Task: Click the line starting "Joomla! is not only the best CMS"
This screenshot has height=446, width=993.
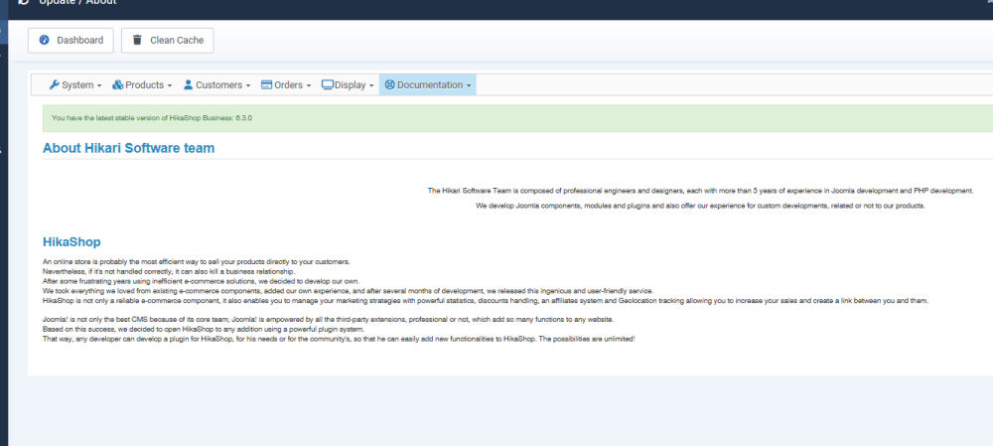Action: pyautogui.click(x=328, y=319)
